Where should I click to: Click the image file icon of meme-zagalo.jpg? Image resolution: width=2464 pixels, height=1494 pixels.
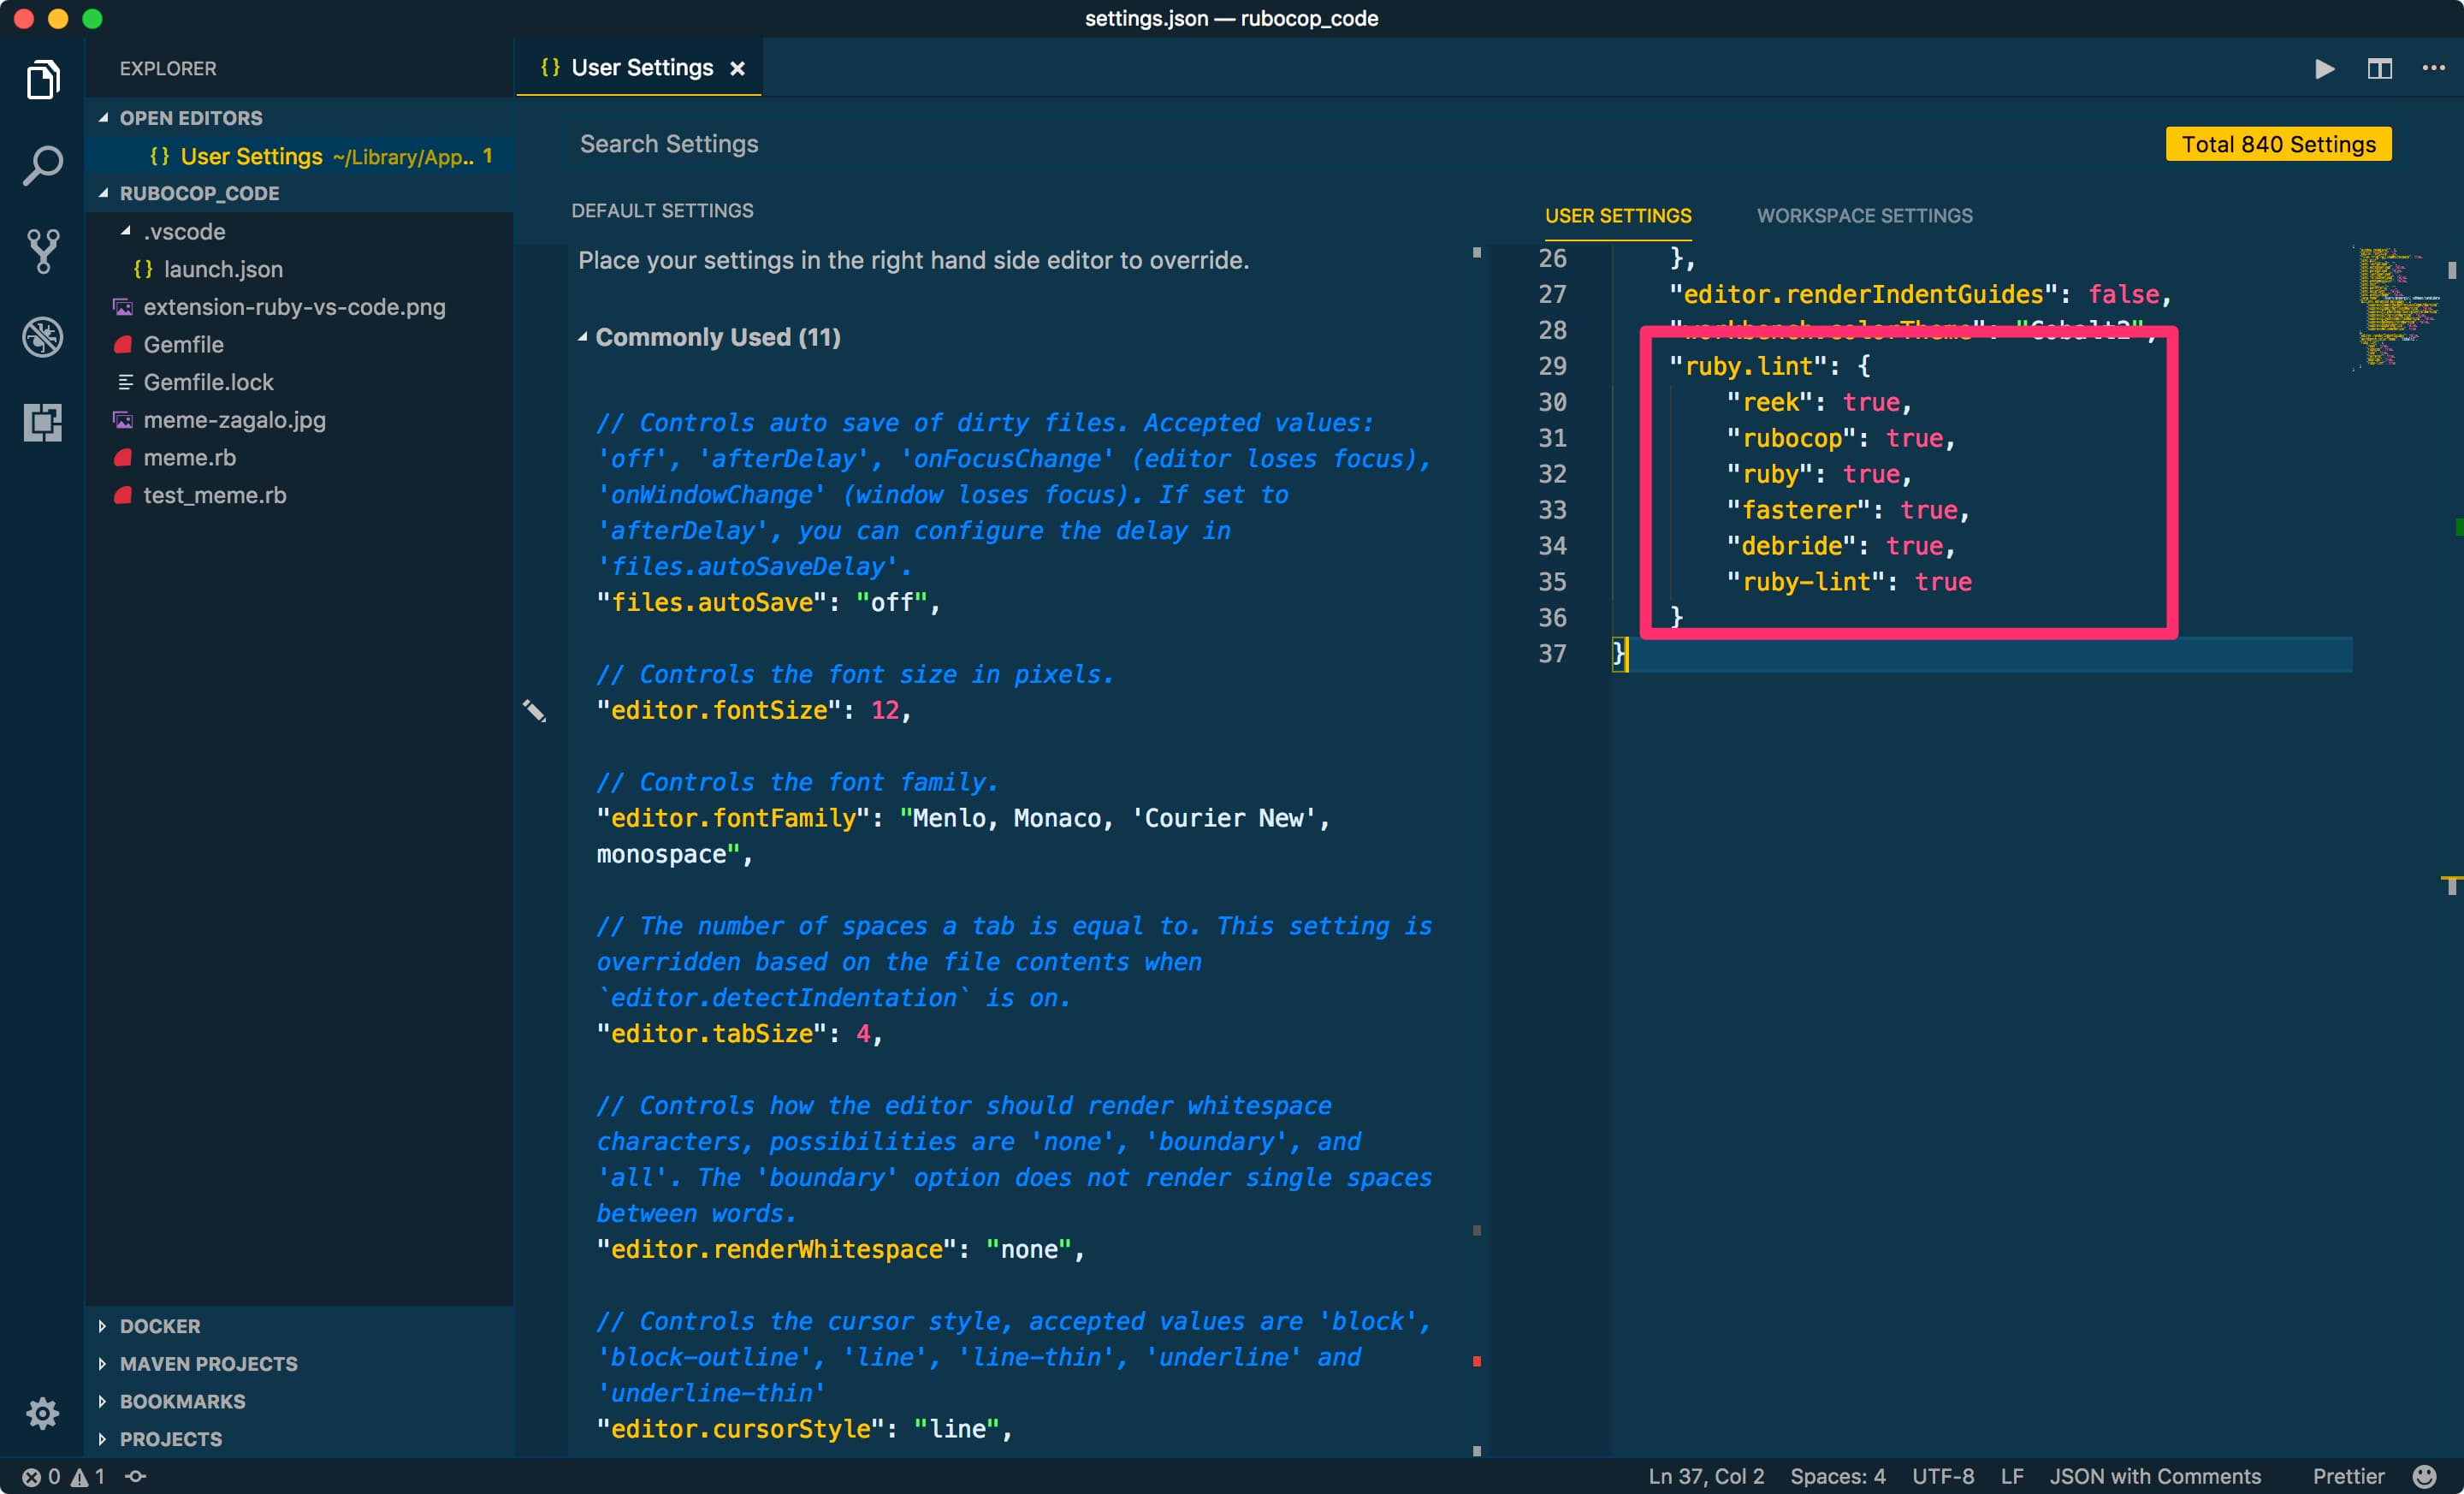click(123, 420)
